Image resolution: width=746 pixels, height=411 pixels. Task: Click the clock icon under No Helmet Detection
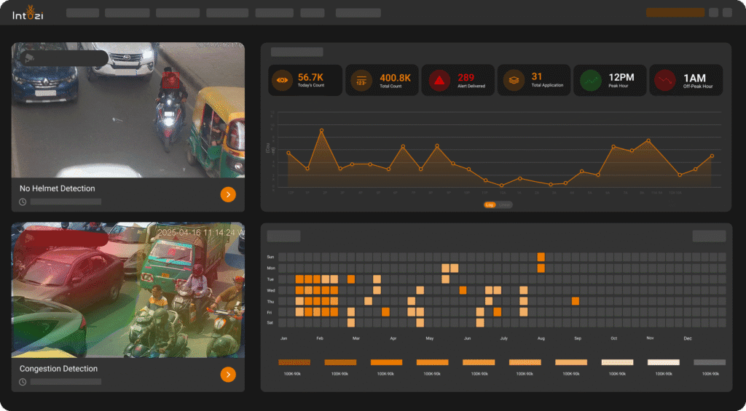point(23,202)
